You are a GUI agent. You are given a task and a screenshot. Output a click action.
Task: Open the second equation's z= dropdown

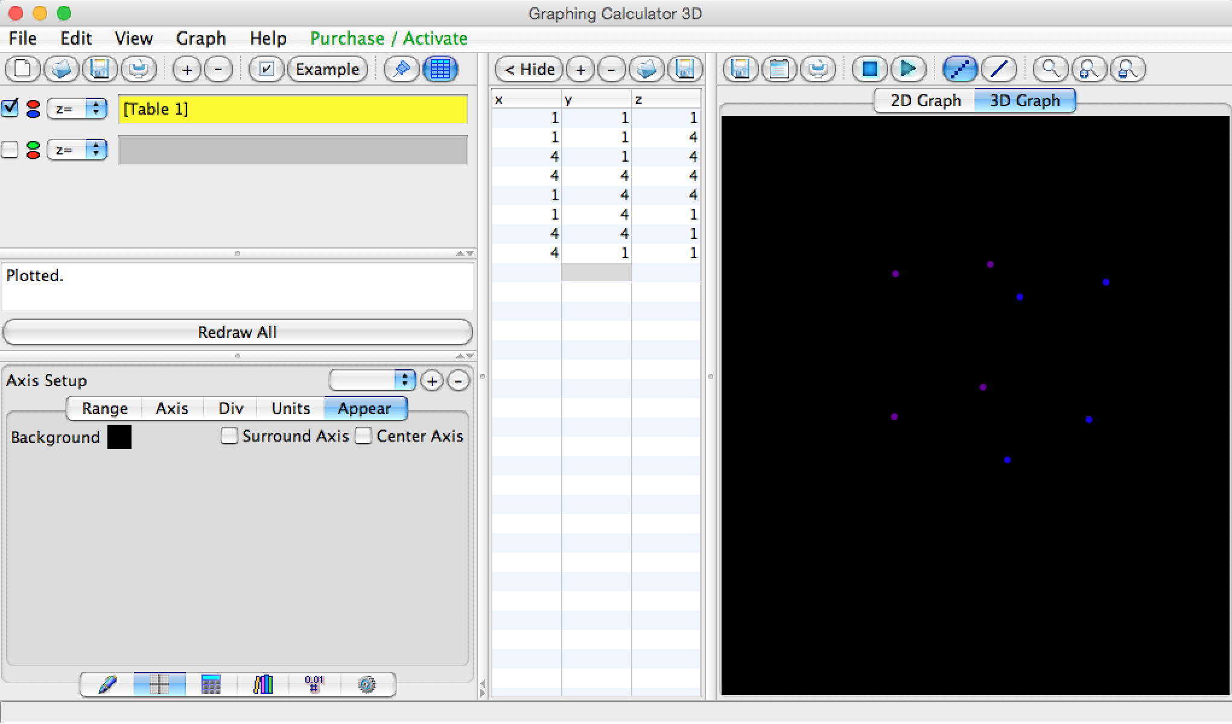[77, 150]
